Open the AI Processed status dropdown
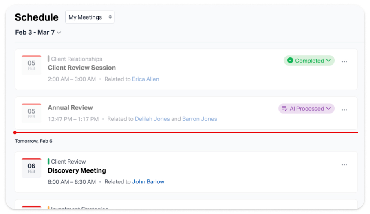370x214 pixels. coord(306,109)
